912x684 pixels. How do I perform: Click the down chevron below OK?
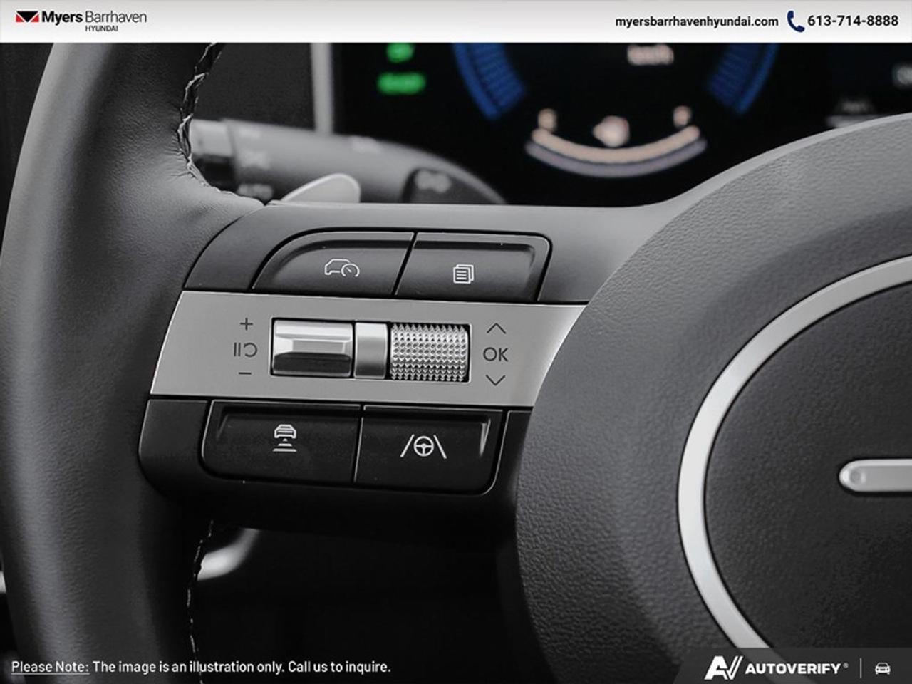click(497, 380)
